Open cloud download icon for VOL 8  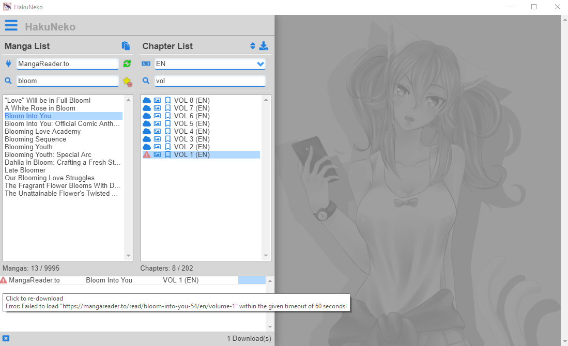147,100
